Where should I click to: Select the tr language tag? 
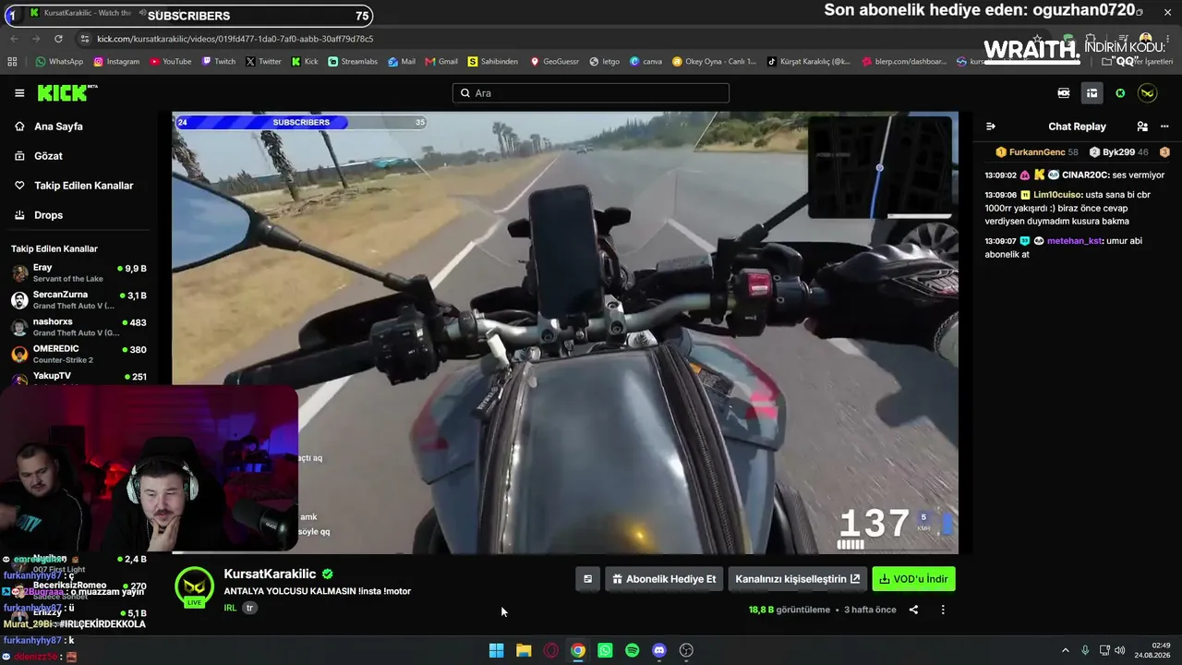click(249, 608)
